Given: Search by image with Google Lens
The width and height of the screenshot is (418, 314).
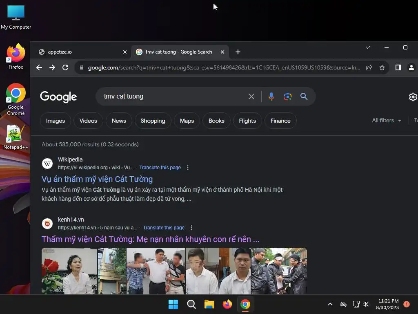Looking at the screenshot, I should tap(288, 96).
